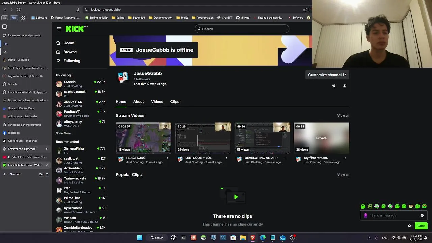This screenshot has width=432, height=243.
Task: Go back with the browser back arrow
Action: [x=5, y=10]
